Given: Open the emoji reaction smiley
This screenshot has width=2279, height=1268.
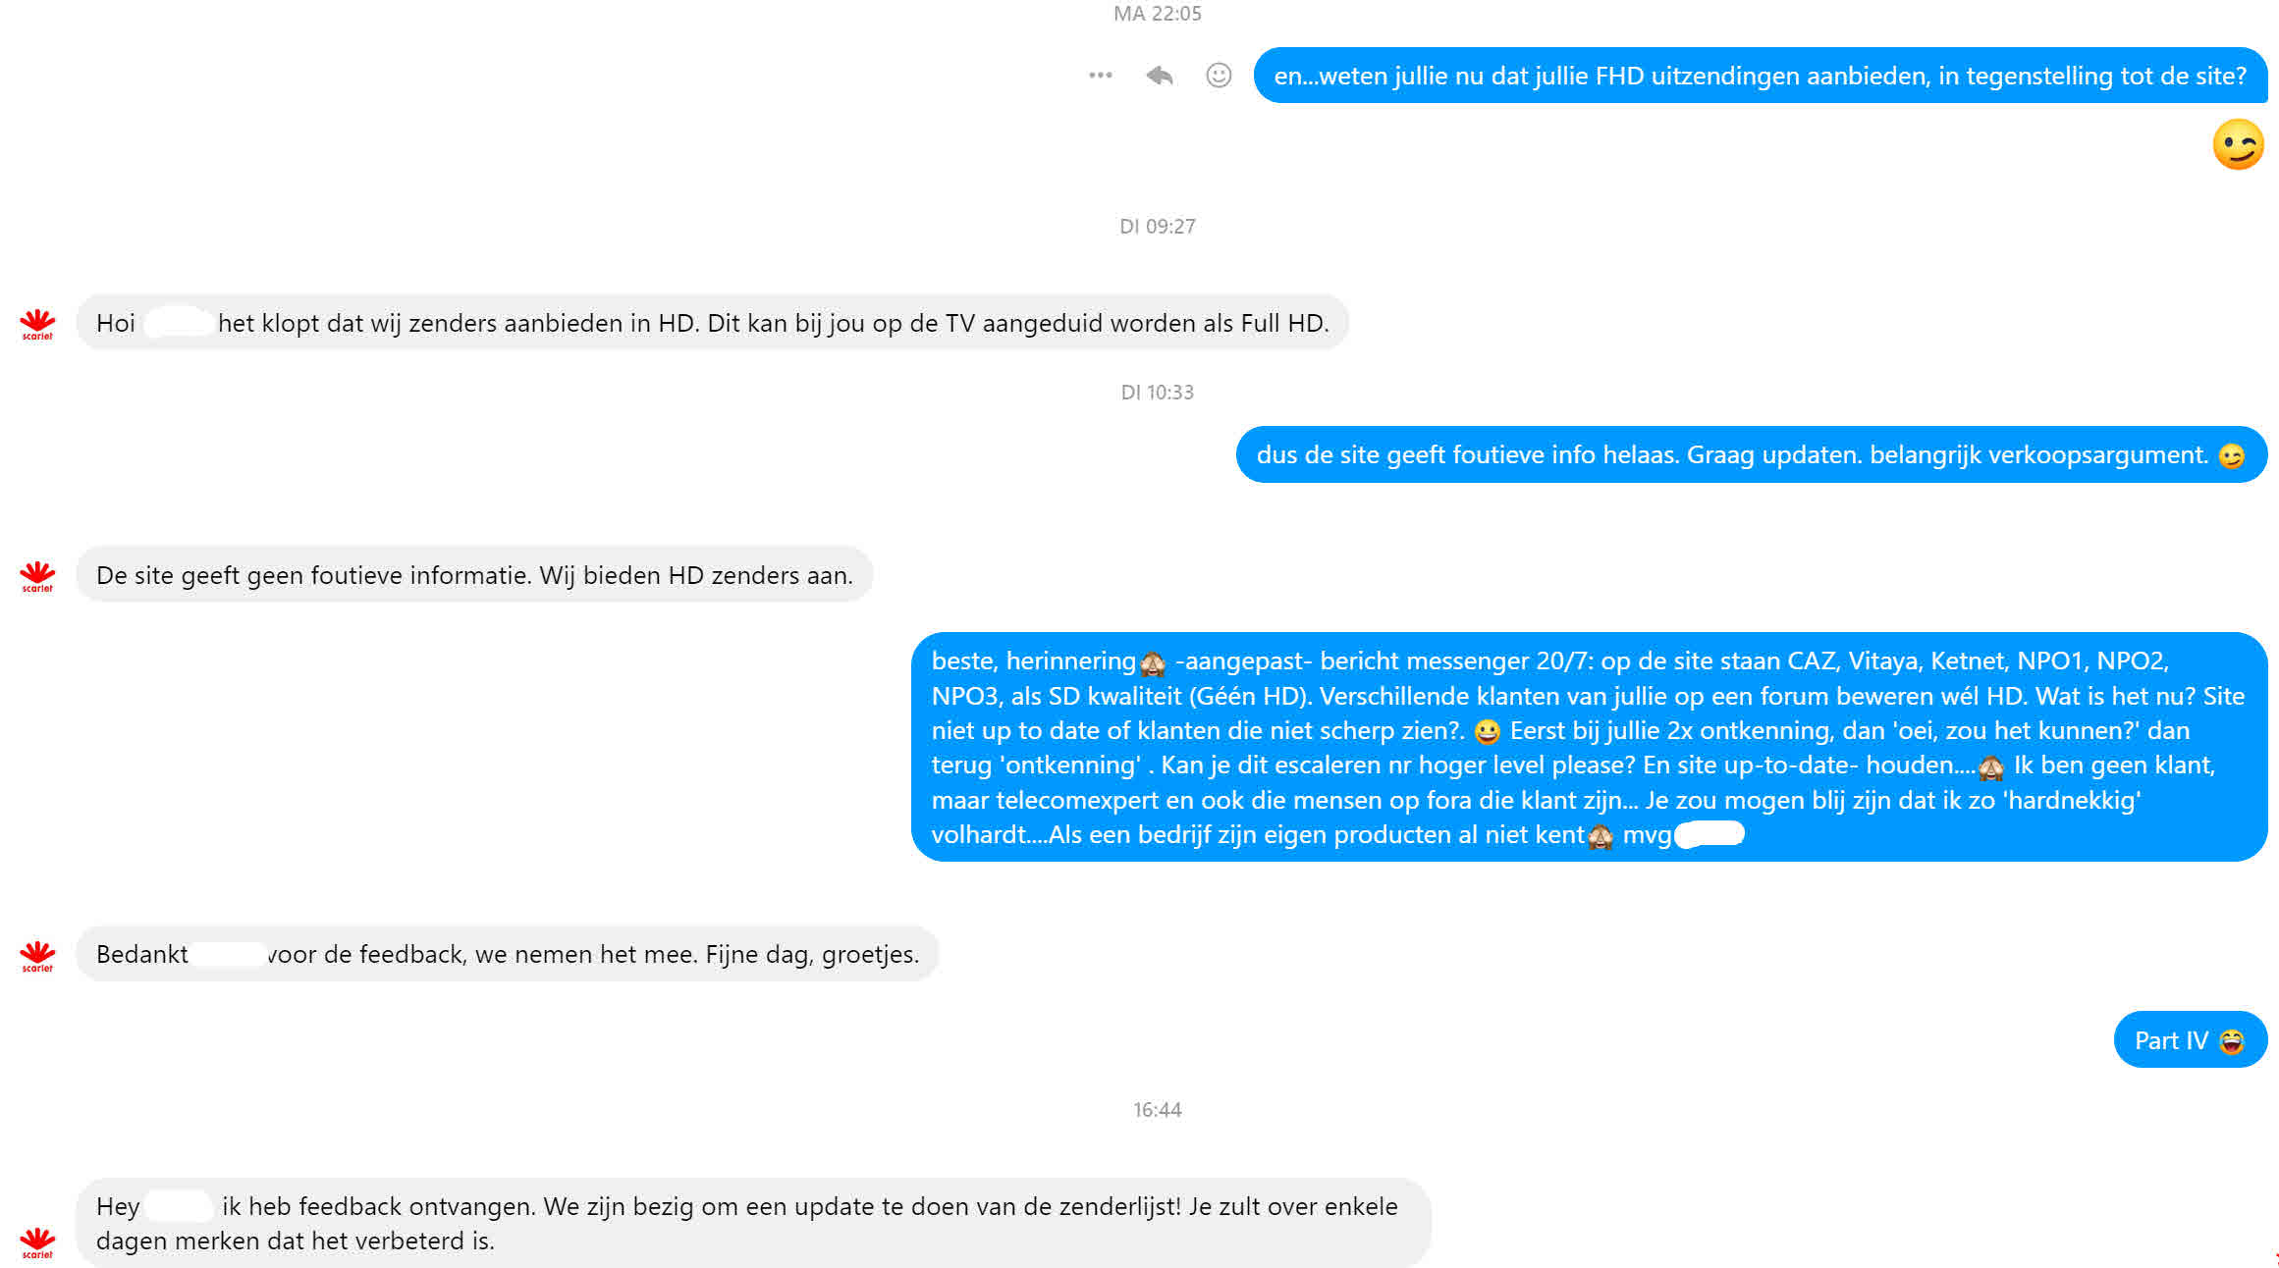Looking at the screenshot, I should [x=1219, y=76].
